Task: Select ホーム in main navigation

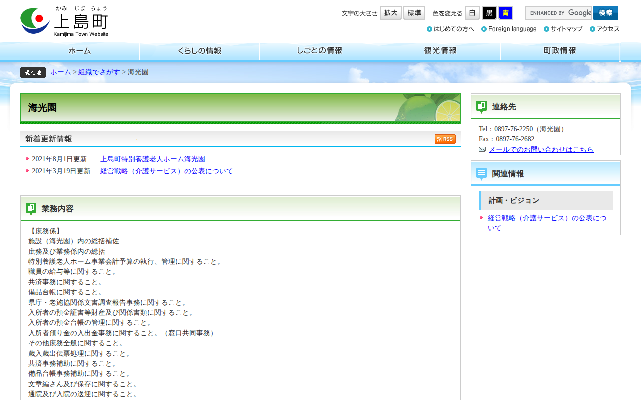Action: [80, 51]
